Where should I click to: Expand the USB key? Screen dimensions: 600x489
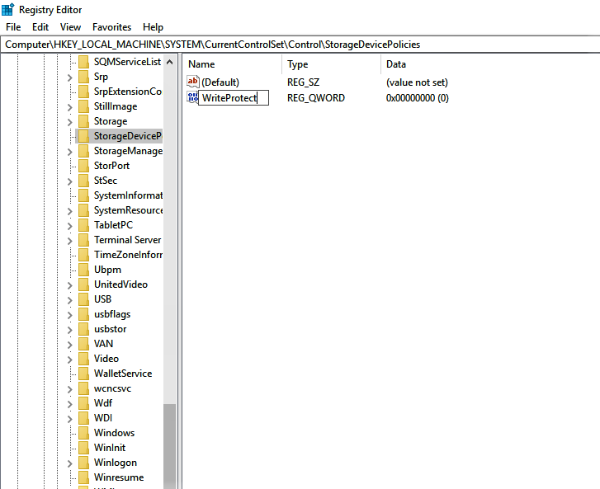click(x=69, y=300)
